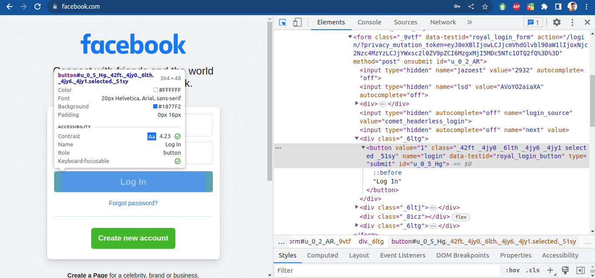The width and height of the screenshot is (595, 278).
Task: Expand the collapsed div after lsd input
Action: point(357,104)
